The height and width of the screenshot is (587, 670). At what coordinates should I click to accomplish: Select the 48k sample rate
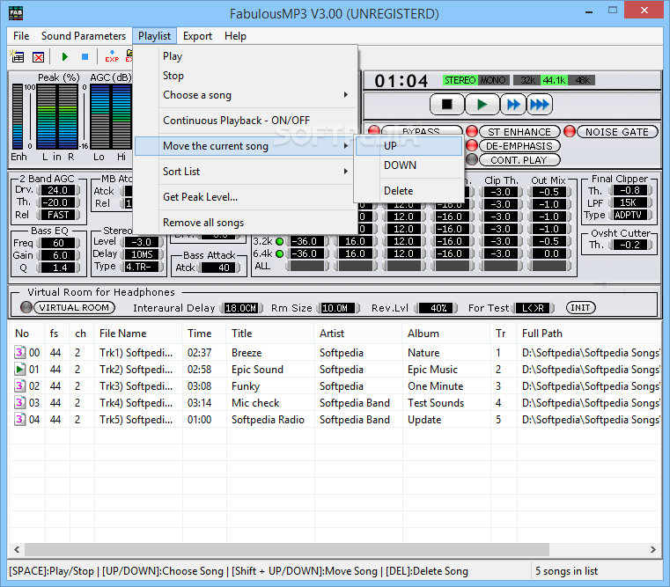pos(582,80)
